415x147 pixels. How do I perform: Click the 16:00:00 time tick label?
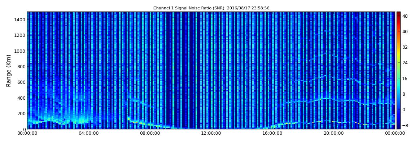pyautogui.click(x=272, y=134)
